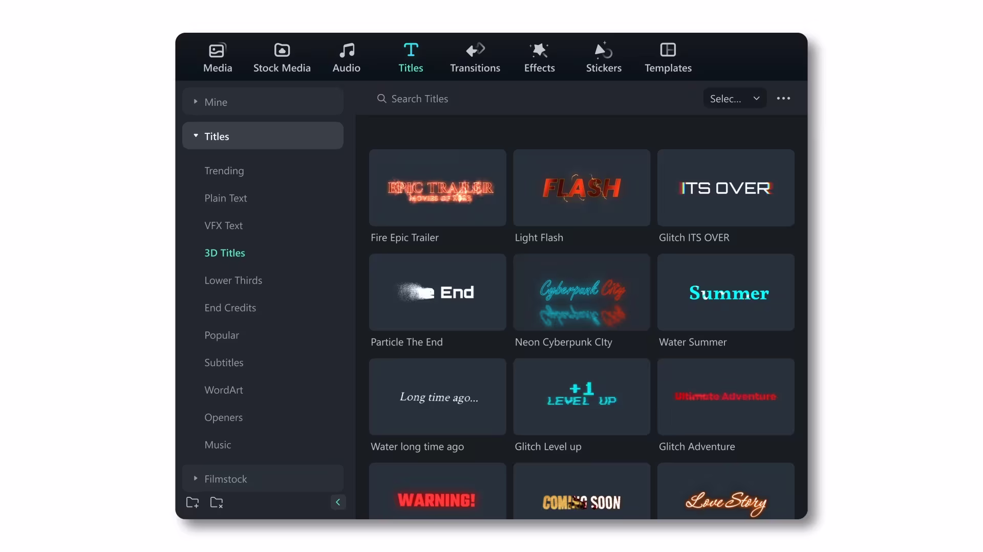983x552 pixels.
Task: Select the Lower Thirds category
Action: (233, 280)
